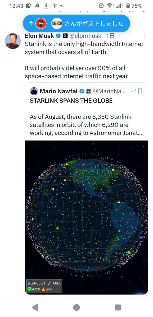The width and height of the screenshot is (153, 317).
Task: Tap the battery indicator in status bar
Action: 128,6
